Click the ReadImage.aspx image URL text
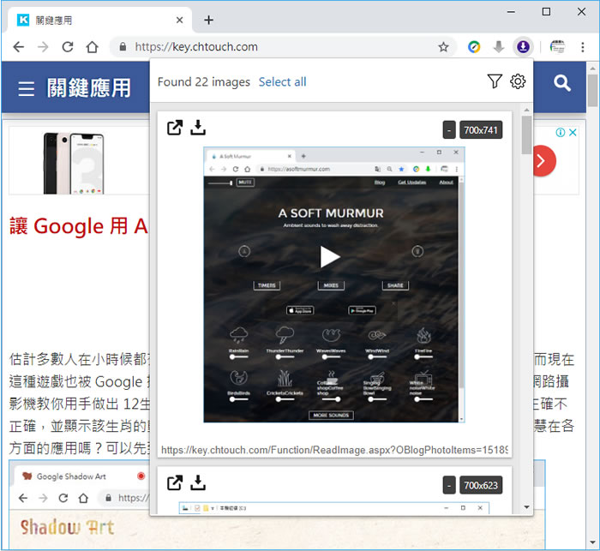 pos(334,450)
